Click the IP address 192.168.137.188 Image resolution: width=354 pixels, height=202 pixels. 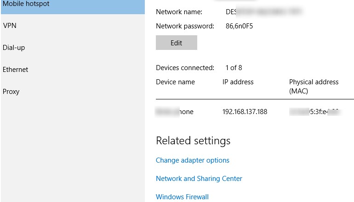[x=245, y=112]
